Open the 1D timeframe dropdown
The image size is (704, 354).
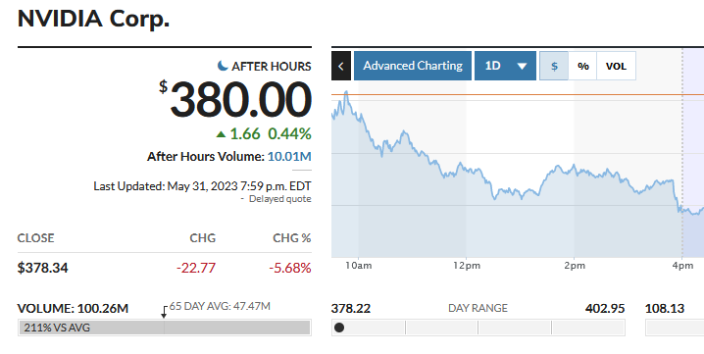[x=505, y=66]
